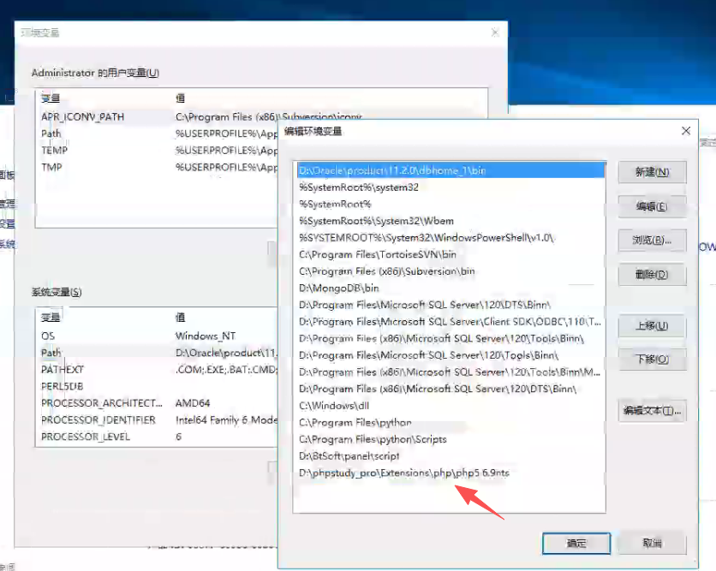The width and height of the screenshot is (716, 571).
Task: Open 编辑文本(T)... text editor
Action: pos(652,412)
